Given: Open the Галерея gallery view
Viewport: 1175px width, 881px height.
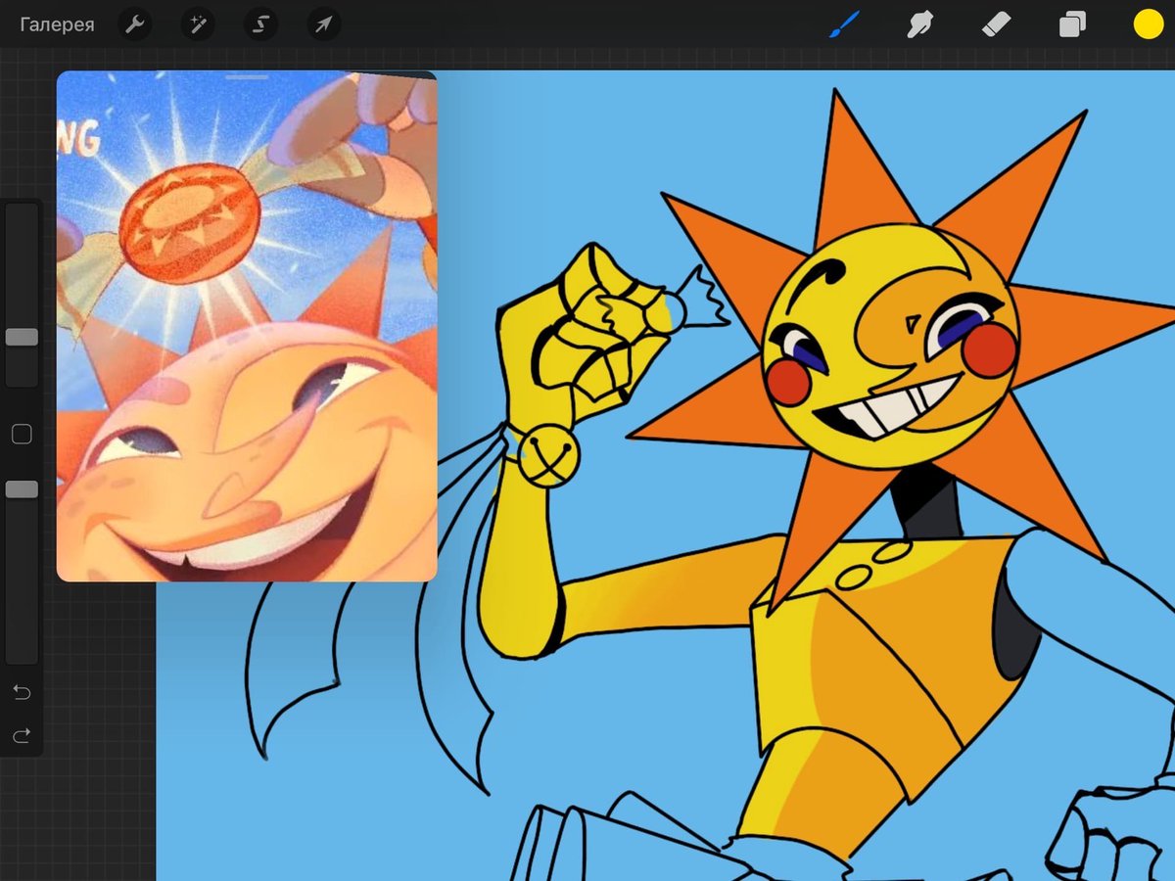Looking at the screenshot, I should click(x=57, y=24).
